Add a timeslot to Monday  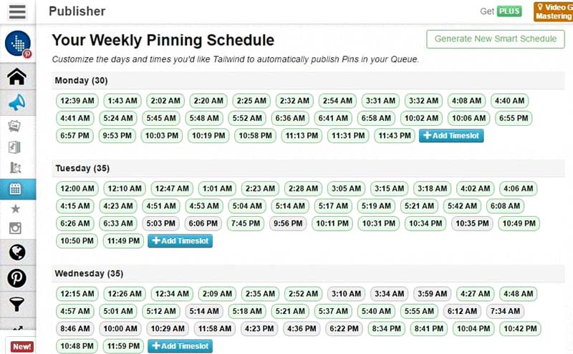pos(451,136)
